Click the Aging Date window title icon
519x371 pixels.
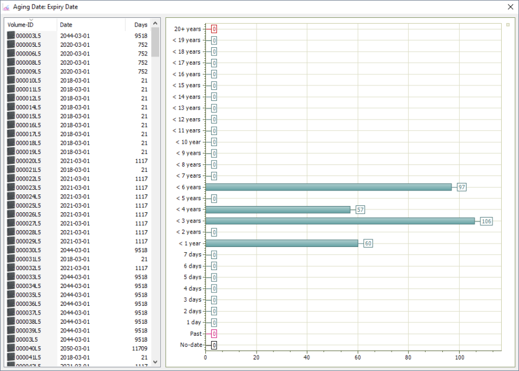[x=7, y=7]
